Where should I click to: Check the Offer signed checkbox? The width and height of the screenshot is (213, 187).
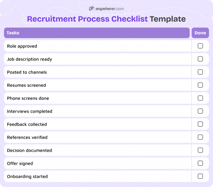tap(200, 163)
